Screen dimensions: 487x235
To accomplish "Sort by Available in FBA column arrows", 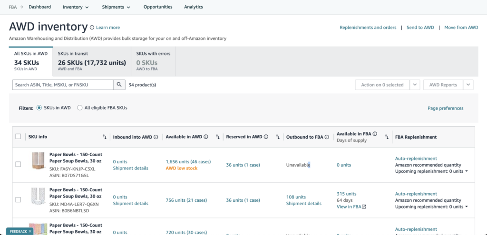I will click(387, 137).
